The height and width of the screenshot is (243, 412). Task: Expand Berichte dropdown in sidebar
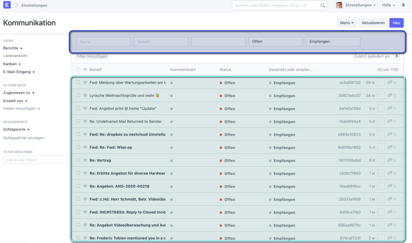(13, 48)
